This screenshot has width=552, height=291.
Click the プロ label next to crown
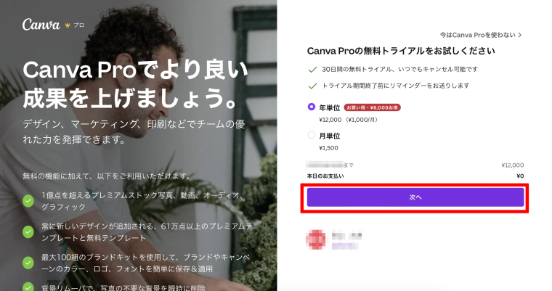point(79,25)
